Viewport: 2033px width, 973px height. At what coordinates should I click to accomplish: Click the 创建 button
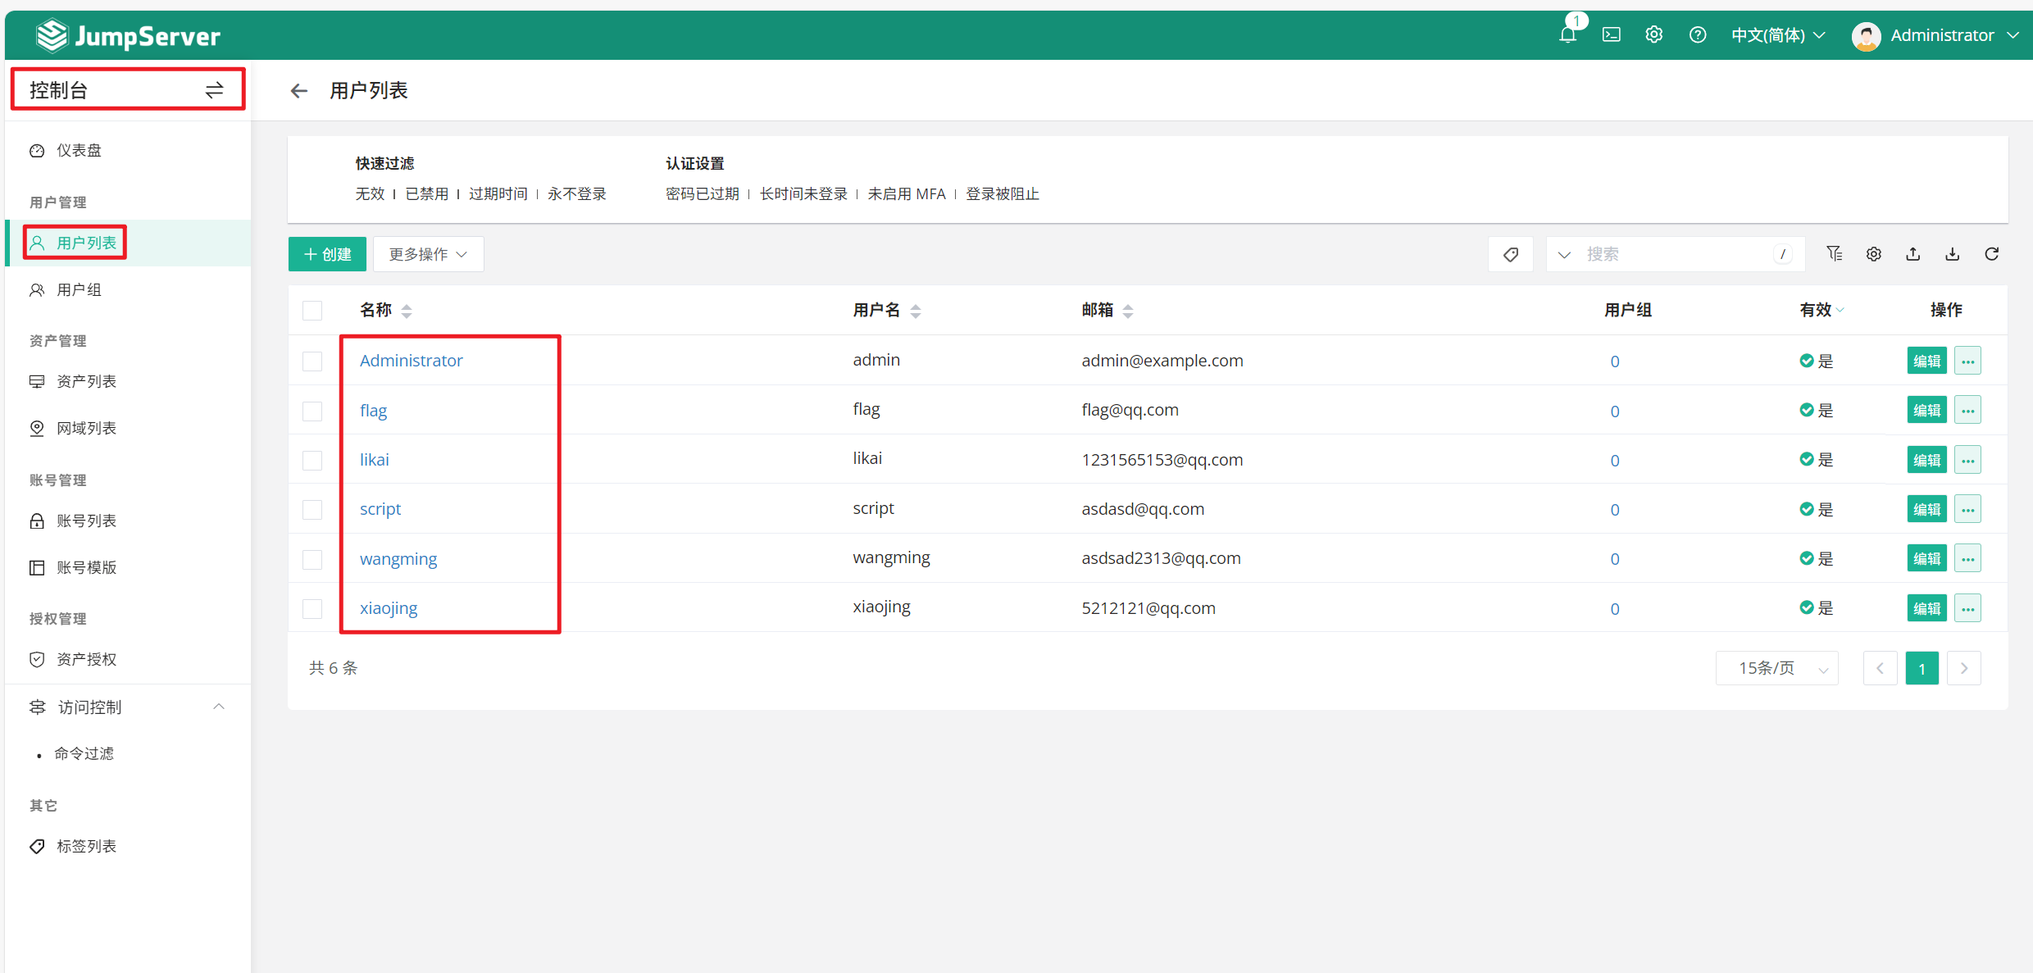click(327, 254)
